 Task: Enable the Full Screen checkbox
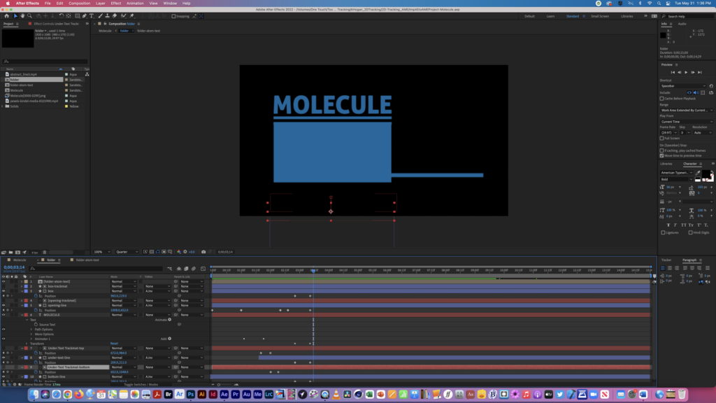tap(661, 138)
